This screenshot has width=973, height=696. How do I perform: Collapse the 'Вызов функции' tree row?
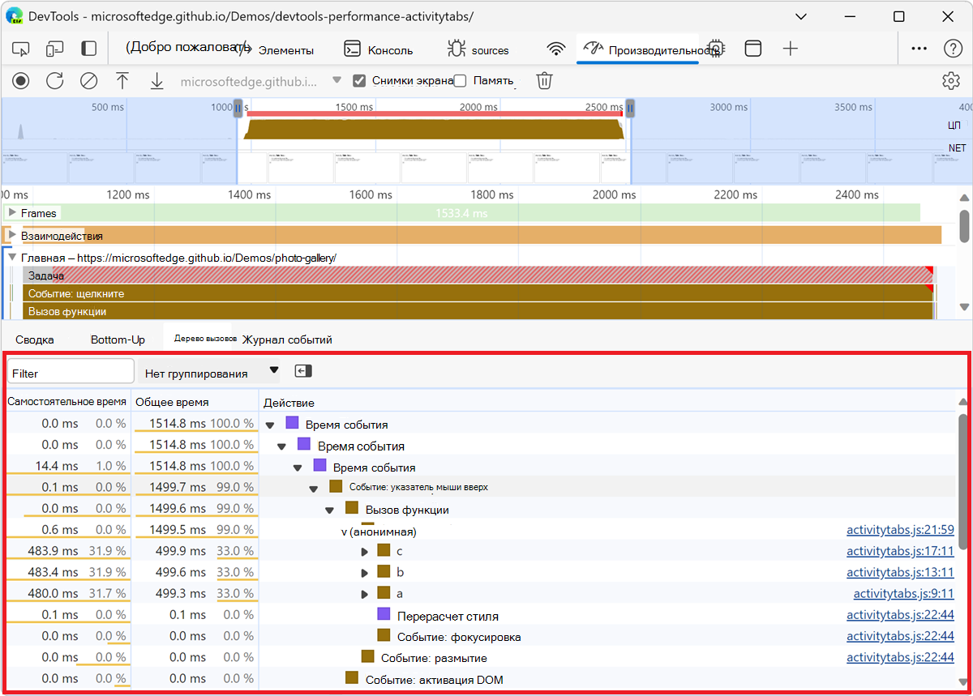[330, 510]
